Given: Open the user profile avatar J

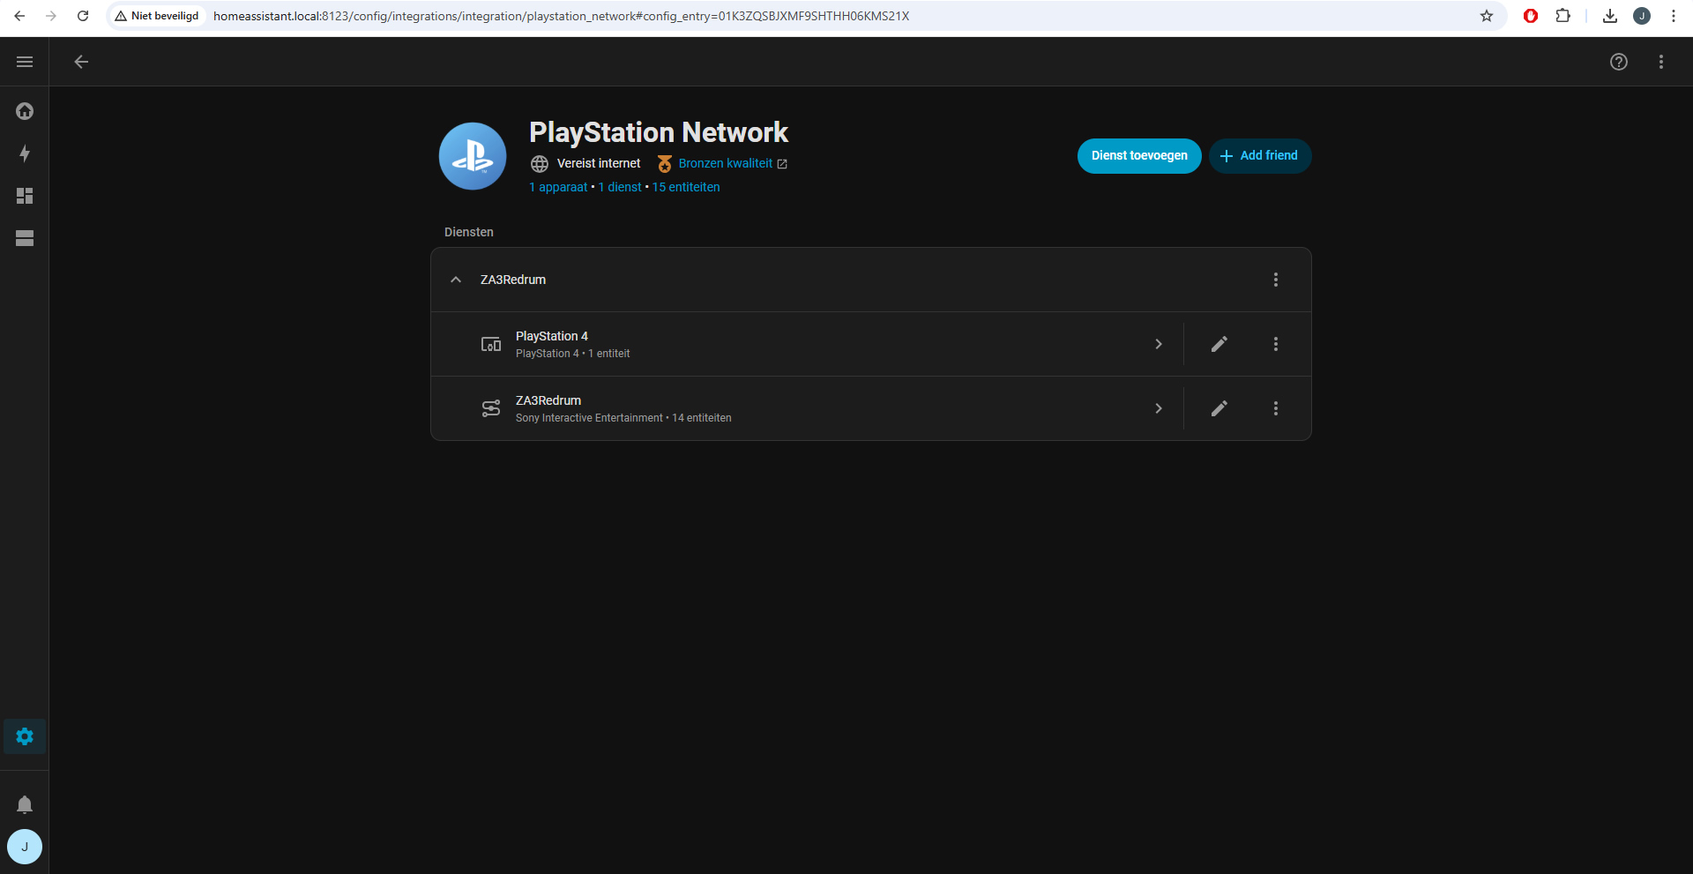Looking at the screenshot, I should point(25,847).
